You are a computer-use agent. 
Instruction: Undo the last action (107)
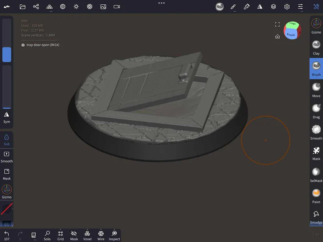tap(7, 236)
